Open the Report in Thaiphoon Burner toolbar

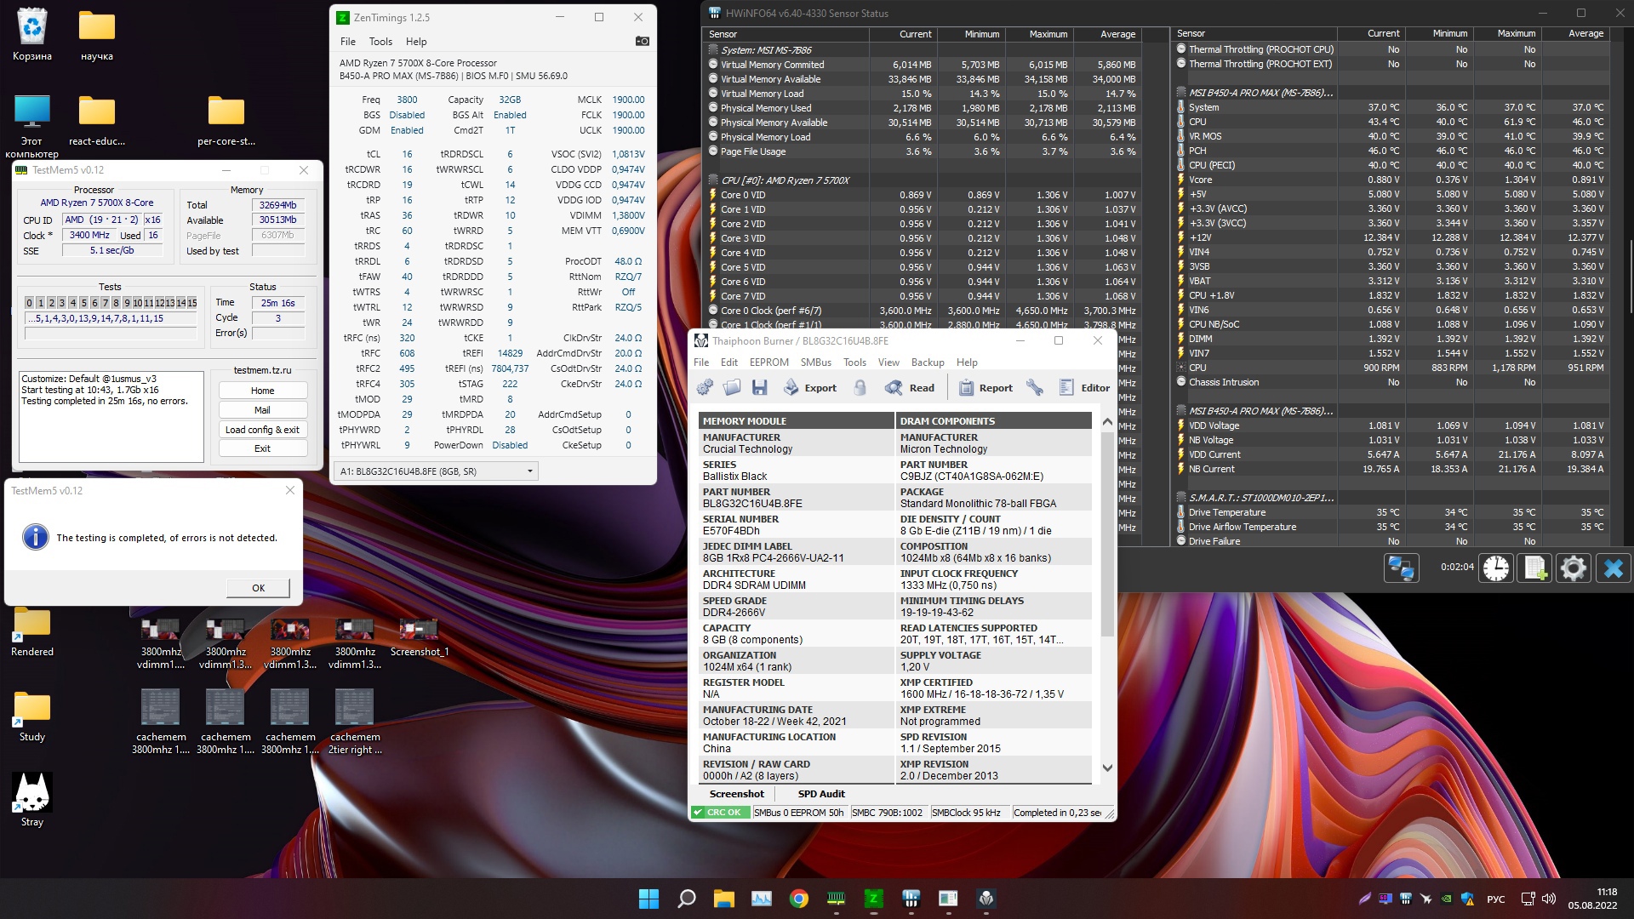986,388
